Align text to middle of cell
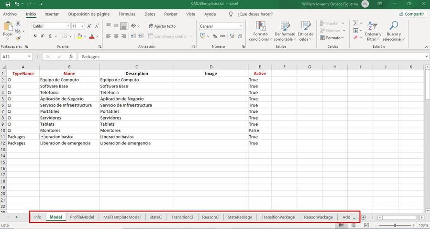The height and width of the screenshot is (229, 430). click(116, 26)
